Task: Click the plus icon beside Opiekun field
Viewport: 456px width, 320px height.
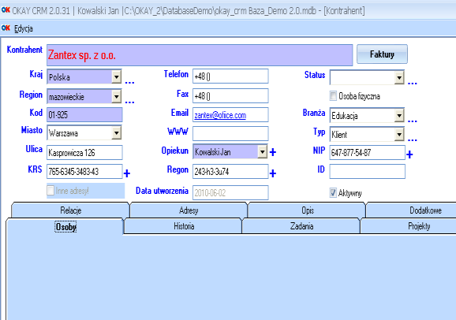Action: 273,152
